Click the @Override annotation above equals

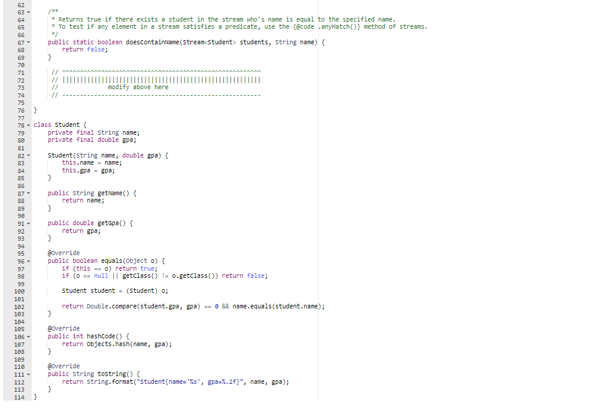tap(63, 253)
